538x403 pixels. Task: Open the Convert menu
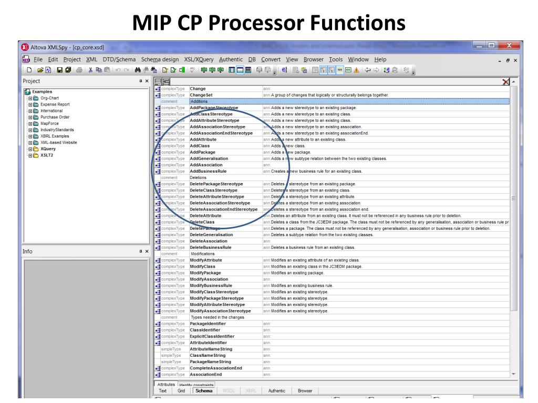coord(271,59)
